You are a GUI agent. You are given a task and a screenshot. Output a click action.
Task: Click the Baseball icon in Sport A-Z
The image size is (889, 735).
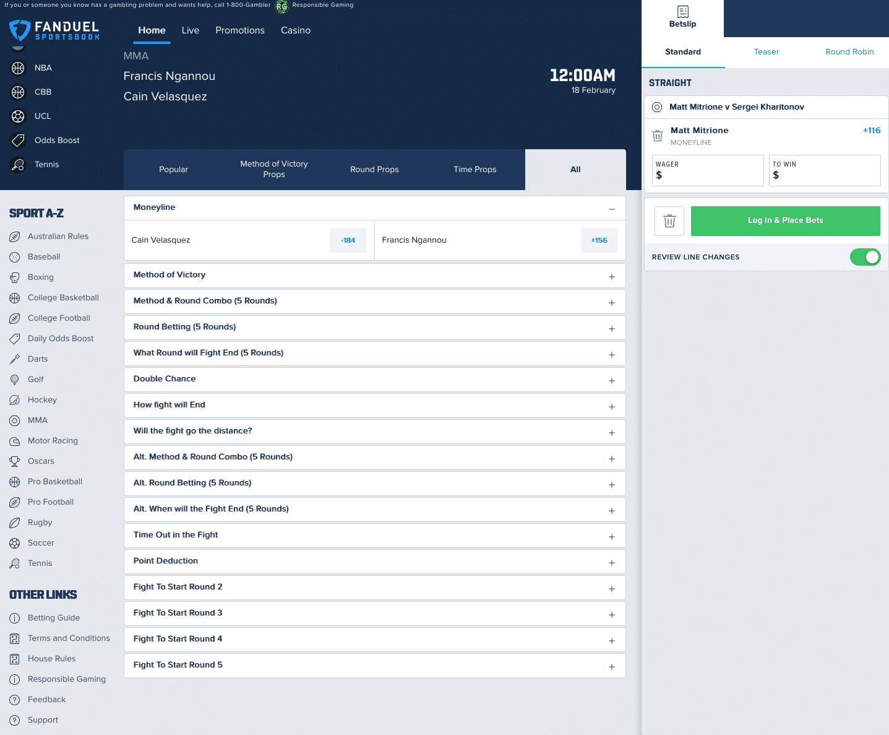click(x=15, y=257)
